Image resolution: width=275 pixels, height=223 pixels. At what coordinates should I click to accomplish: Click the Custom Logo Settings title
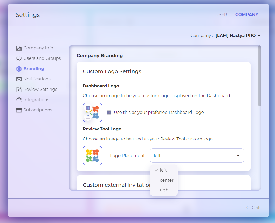coord(112,71)
